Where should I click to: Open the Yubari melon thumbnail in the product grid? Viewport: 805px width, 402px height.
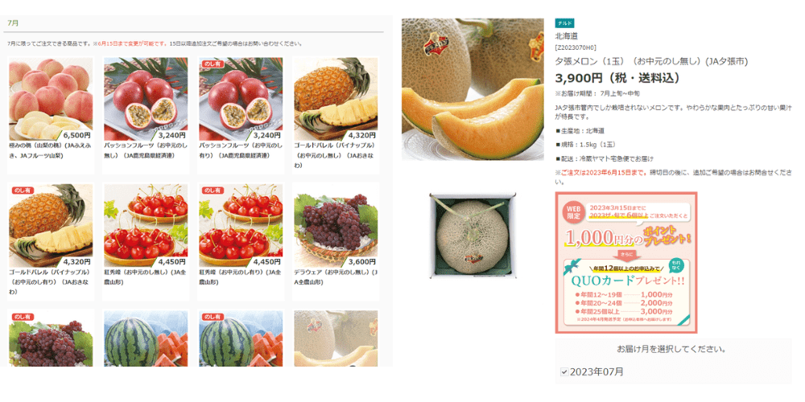[336, 338]
